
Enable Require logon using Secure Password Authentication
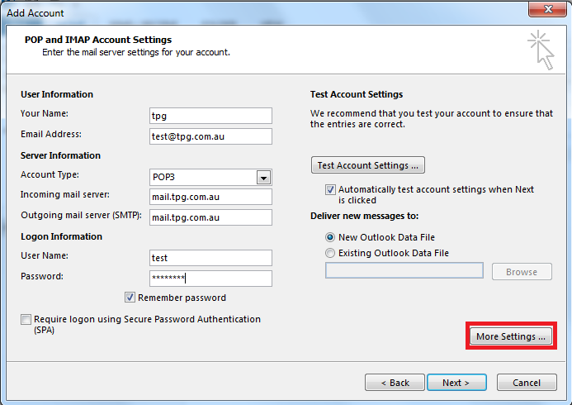[x=26, y=320]
